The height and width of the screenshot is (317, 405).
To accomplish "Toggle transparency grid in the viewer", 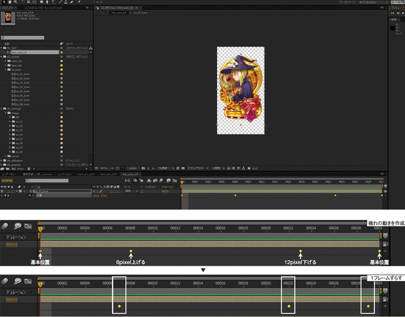I will pyautogui.click(x=183, y=168).
